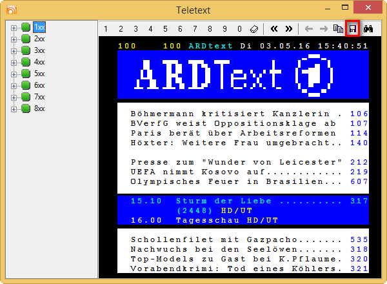
Task: Click the digit 2 button in toolbar
Action: click(x=121, y=29)
